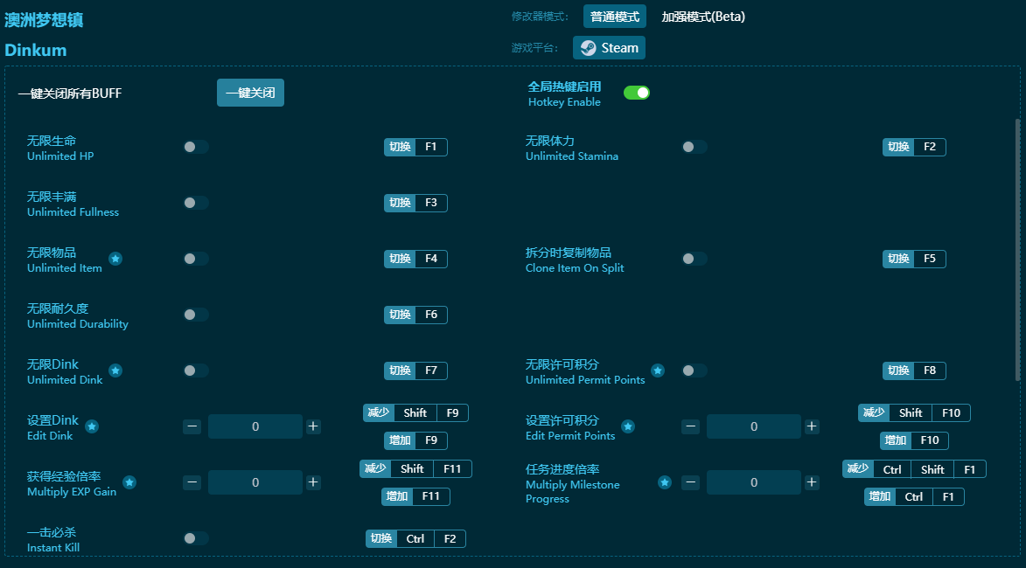This screenshot has width=1026, height=568.
Task: Click the 增加 Ctrl F1 hotkey button
Action: (914, 496)
